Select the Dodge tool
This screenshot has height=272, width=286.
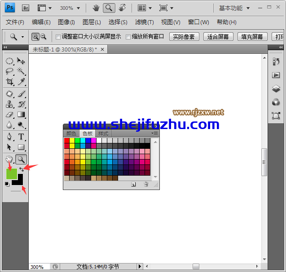click(21, 125)
